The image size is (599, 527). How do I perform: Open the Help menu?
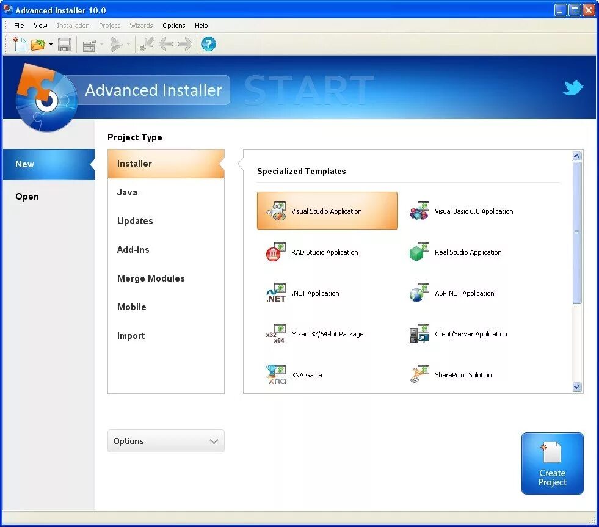pyautogui.click(x=201, y=26)
